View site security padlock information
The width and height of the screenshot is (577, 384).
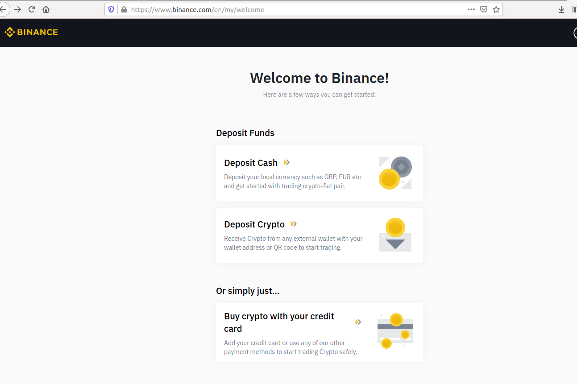124,9
